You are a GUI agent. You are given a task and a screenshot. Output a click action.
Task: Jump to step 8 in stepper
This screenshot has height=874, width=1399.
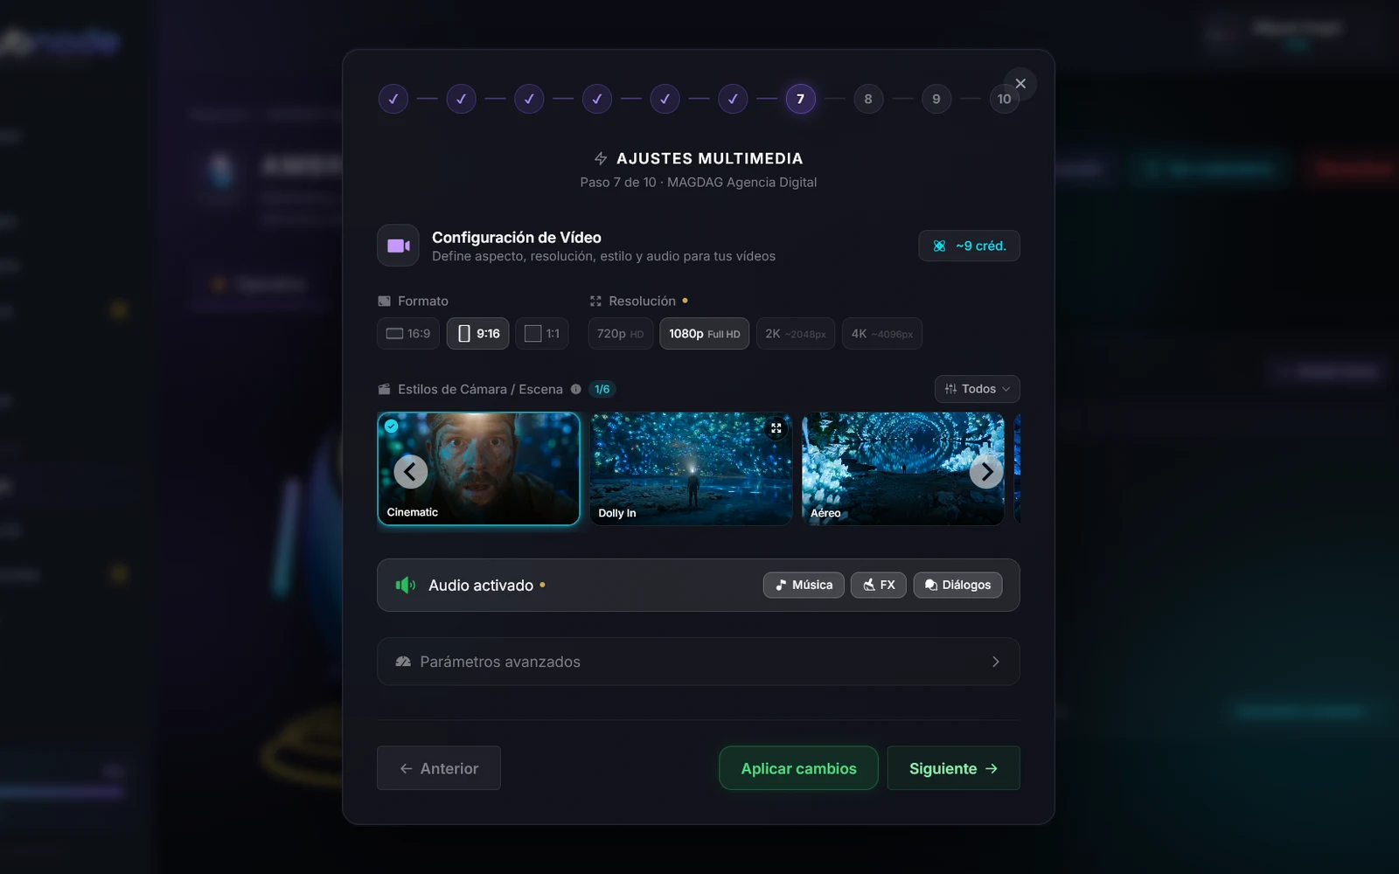(868, 99)
